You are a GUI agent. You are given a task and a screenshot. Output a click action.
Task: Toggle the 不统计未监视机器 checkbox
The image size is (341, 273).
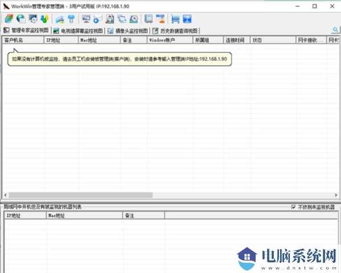293,207
